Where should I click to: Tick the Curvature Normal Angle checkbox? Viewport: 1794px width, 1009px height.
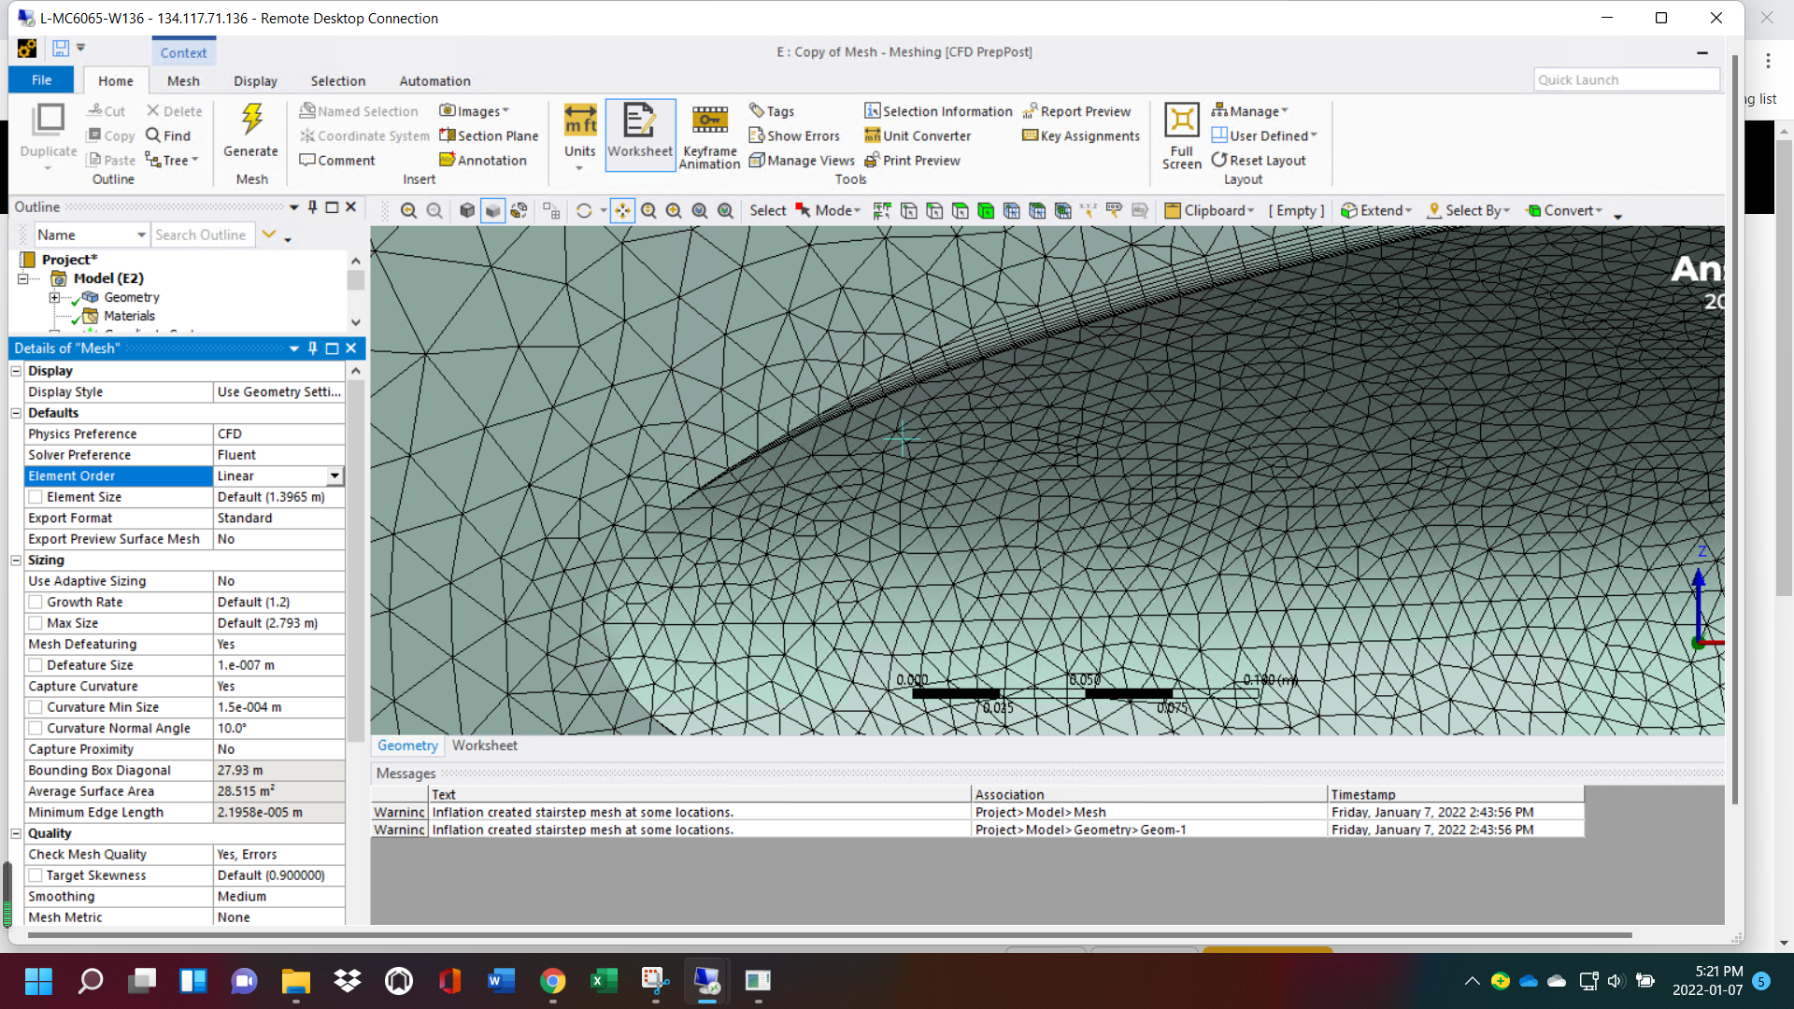coord(36,729)
